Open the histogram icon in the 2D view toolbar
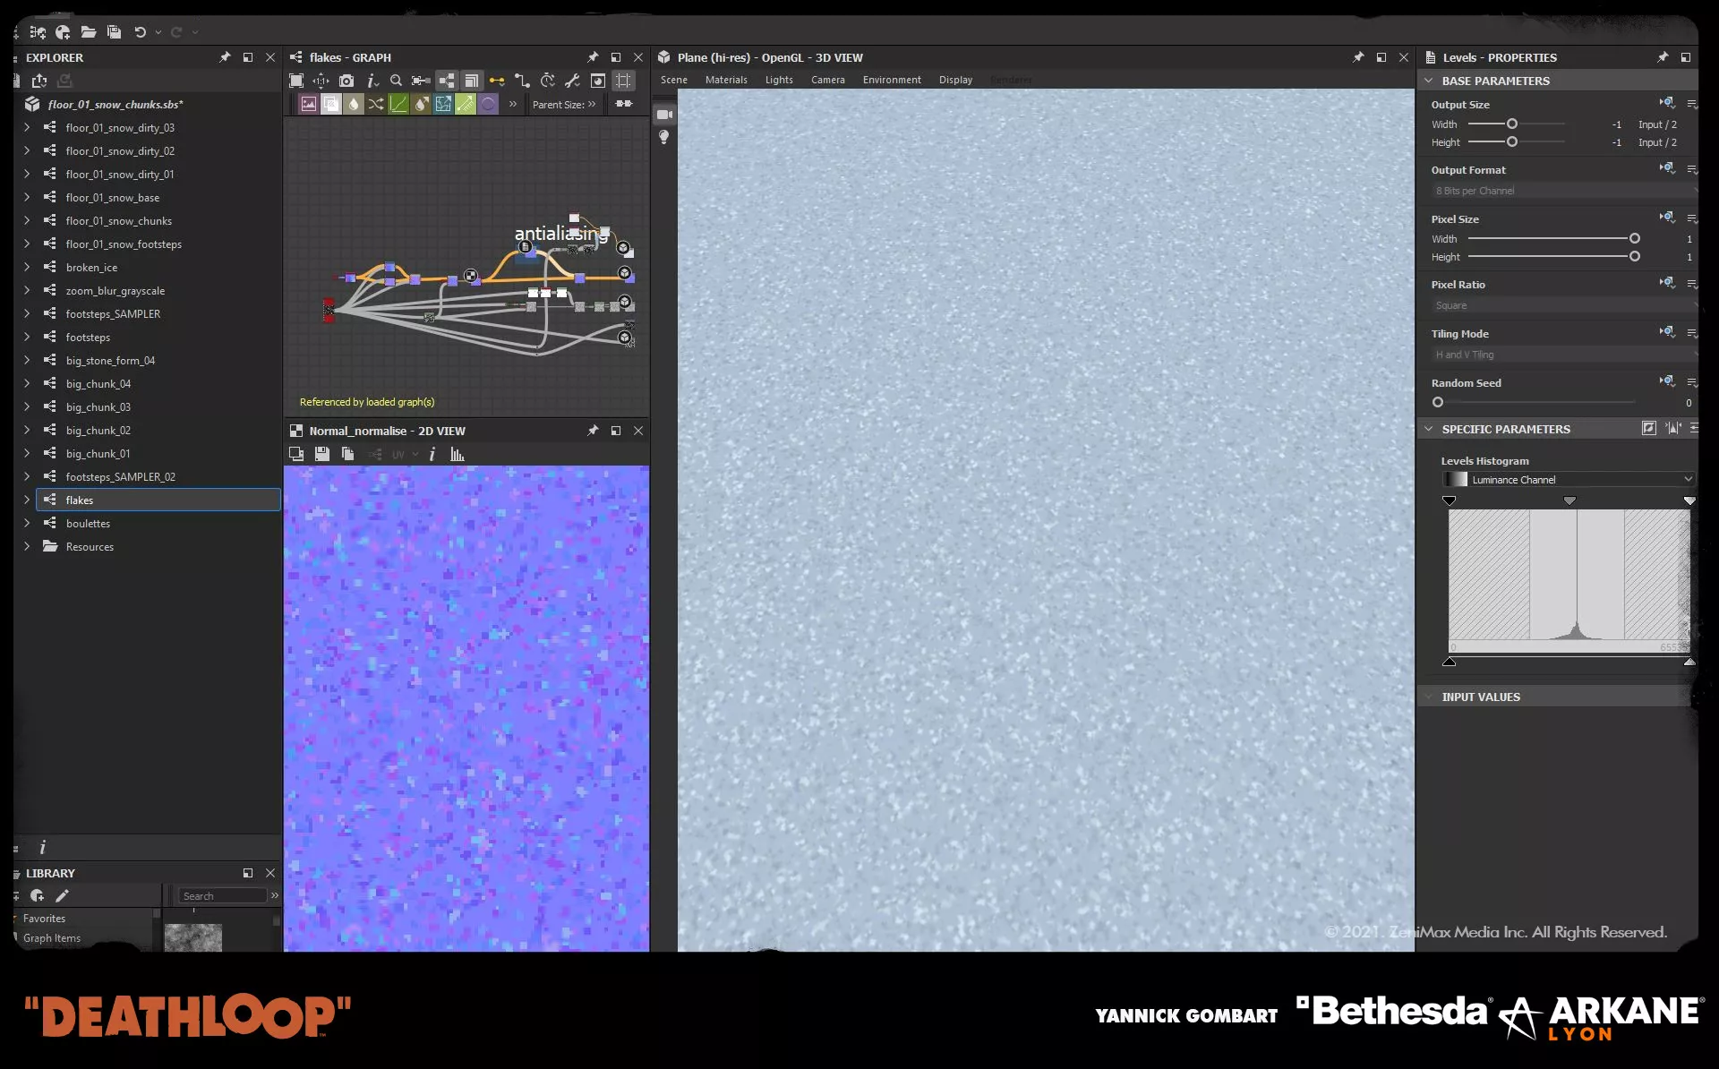The image size is (1719, 1069). pyautogui.click(x=458, y=454)
